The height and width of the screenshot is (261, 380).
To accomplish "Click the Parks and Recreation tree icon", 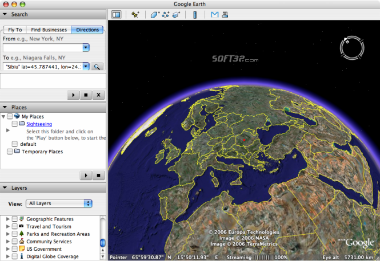I will point(22,234).
